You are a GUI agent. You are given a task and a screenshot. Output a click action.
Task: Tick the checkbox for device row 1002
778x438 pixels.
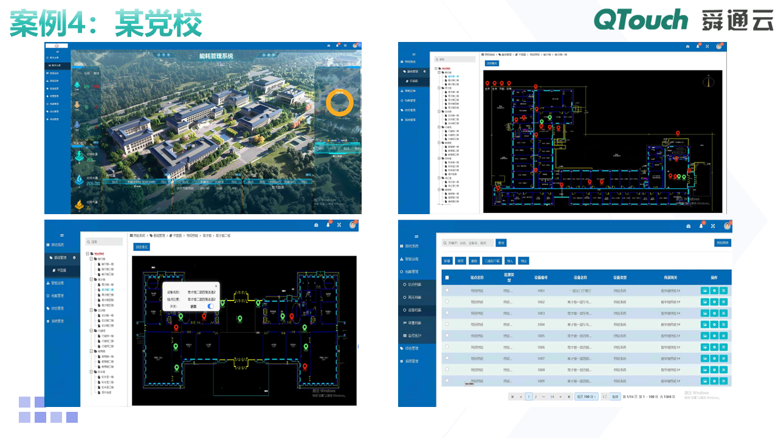447,302
